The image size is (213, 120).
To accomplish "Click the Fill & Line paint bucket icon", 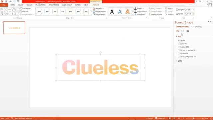I will point(177,31).
